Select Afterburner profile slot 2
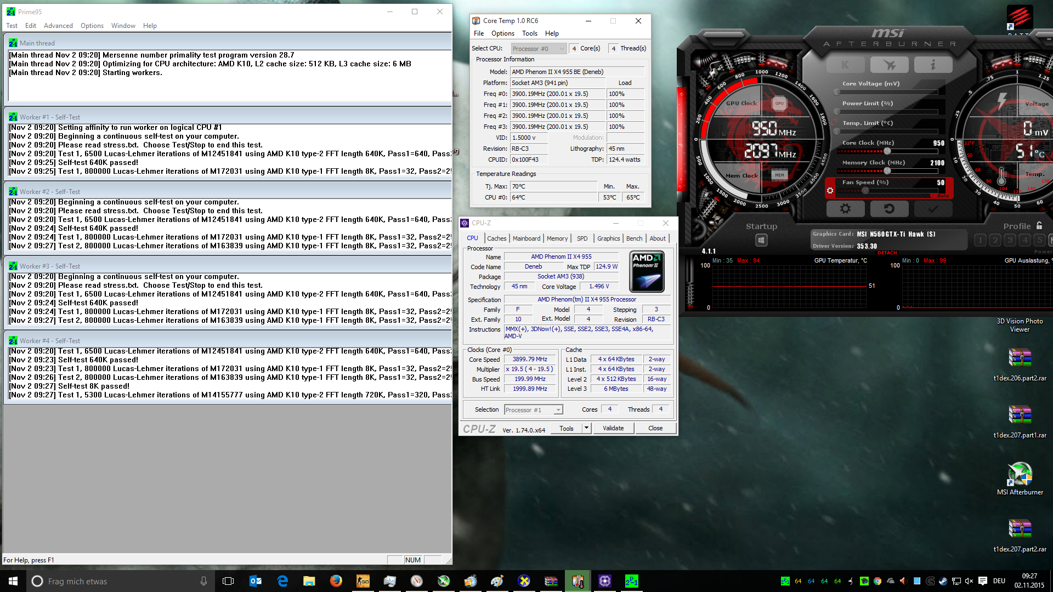The height and width of the screenshot is (592, 1053). click(995, 240)
